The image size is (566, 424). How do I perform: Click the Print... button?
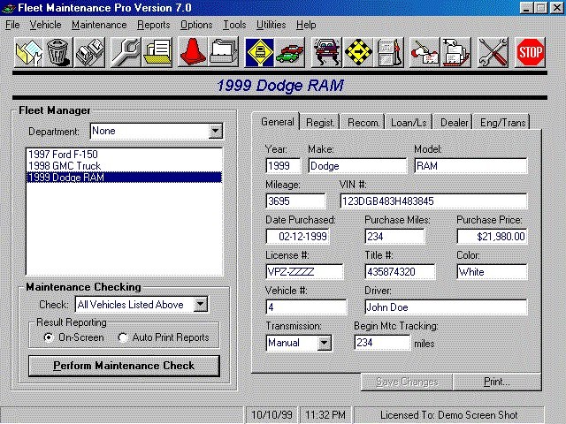pos(497,382)
